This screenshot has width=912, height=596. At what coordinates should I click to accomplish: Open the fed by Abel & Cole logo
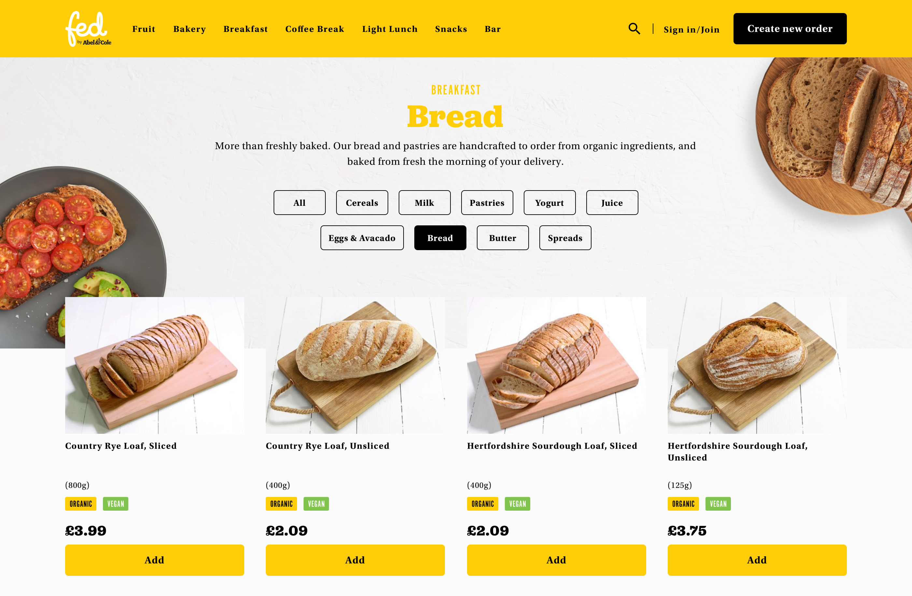88,29
